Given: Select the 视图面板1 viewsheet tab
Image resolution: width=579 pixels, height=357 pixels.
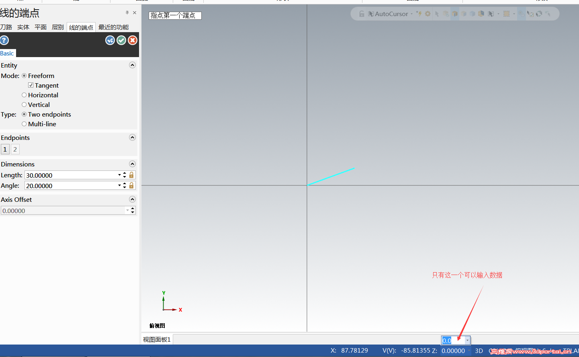Looking at the screenshot, I should click(157, 340).
